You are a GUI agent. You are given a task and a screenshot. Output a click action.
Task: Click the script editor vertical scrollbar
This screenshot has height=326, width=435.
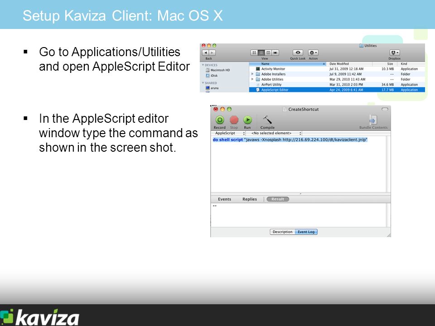[388, 164]
